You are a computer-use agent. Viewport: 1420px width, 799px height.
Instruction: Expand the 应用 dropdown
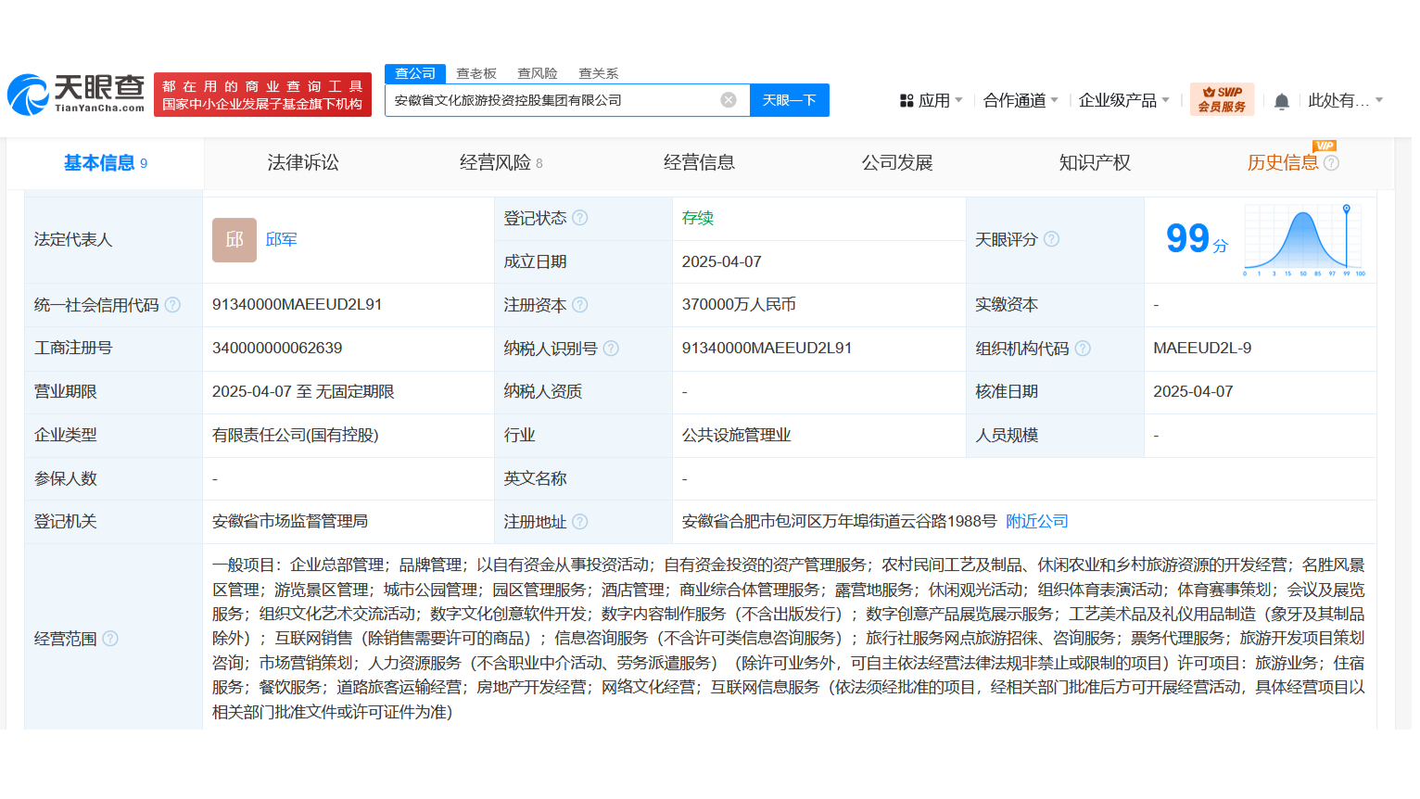coord(958,100)
